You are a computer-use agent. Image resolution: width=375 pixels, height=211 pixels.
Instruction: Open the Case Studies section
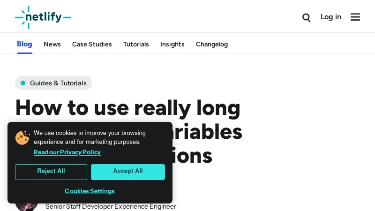(92, 44)
